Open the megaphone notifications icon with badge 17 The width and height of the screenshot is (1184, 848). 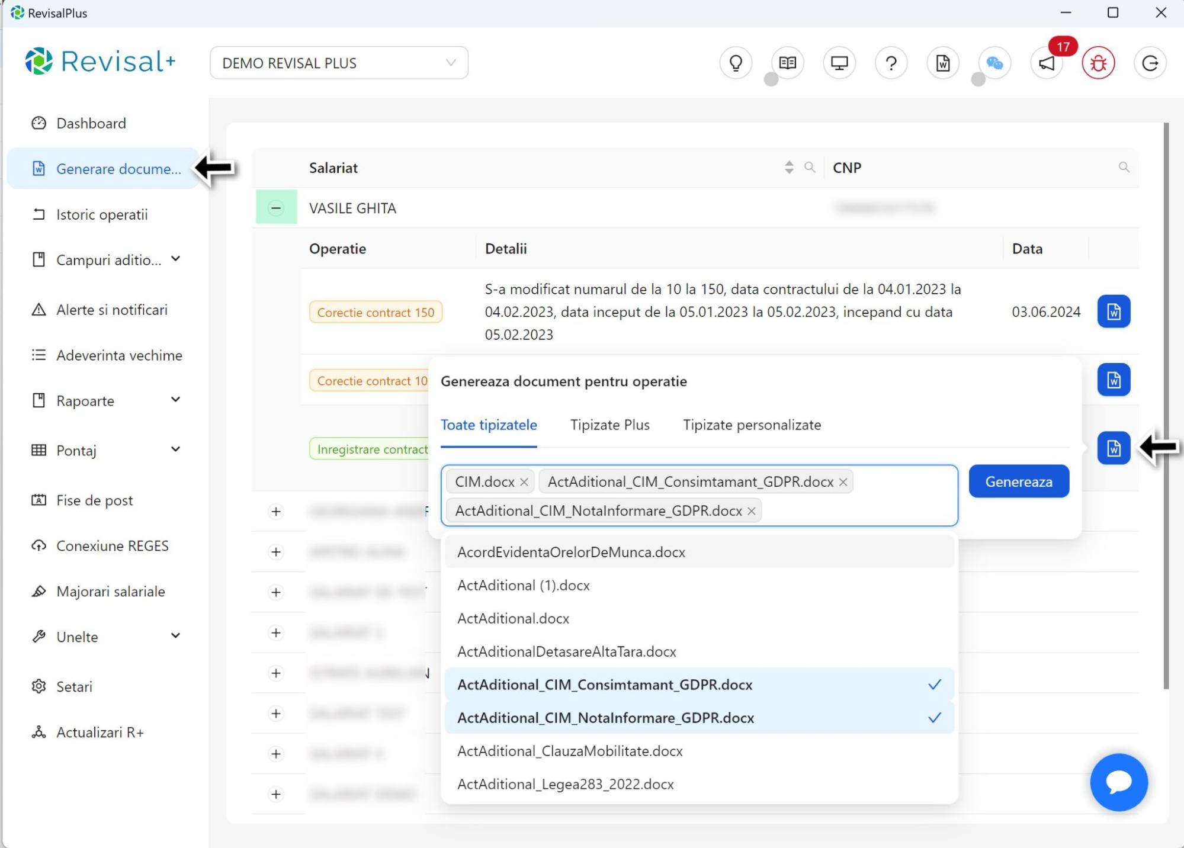coord(1047,63)
